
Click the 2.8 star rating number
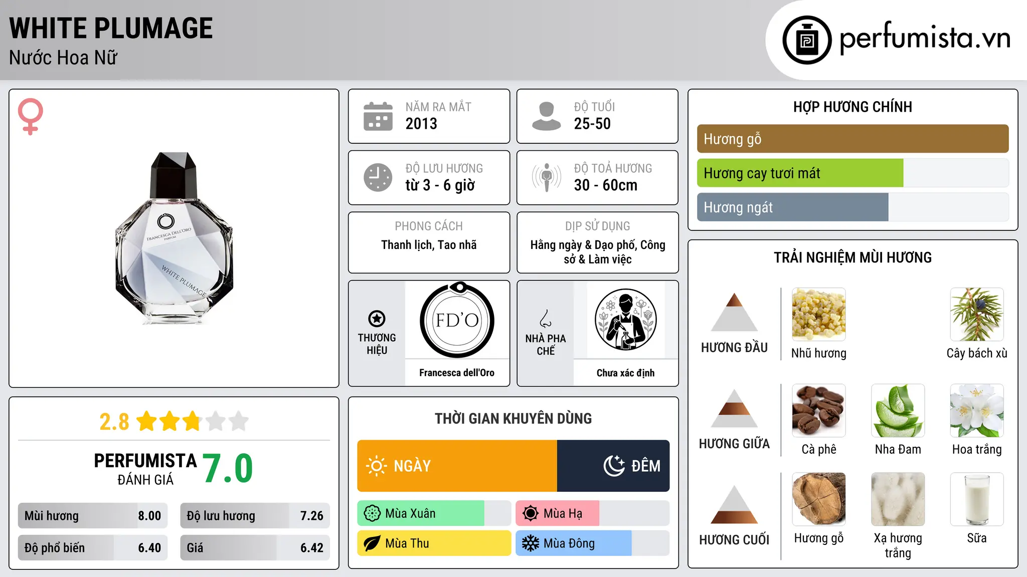114,422
